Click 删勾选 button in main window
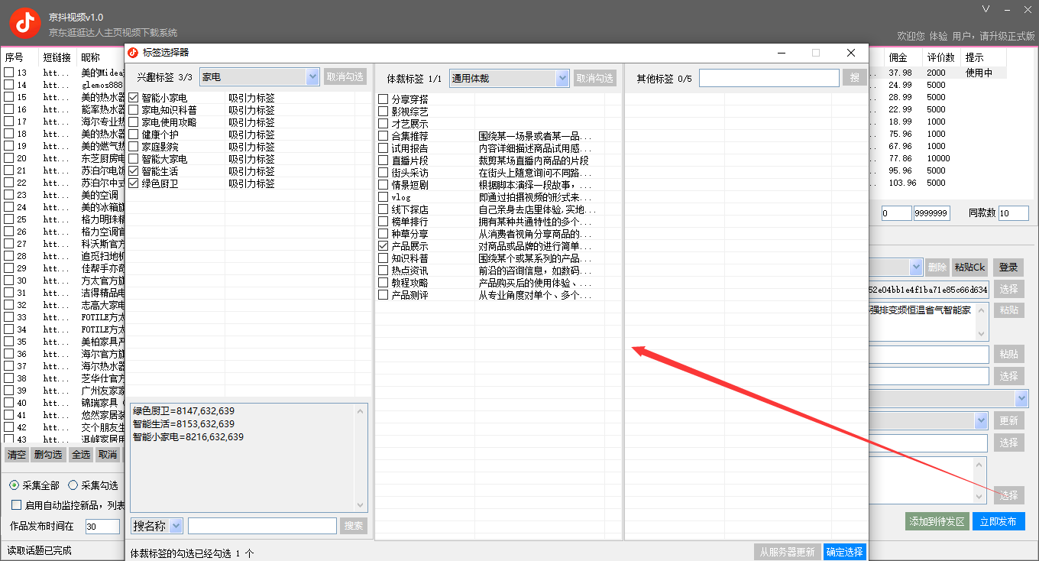The width and height of the screenshot is (1039, 561). point(48,455)
